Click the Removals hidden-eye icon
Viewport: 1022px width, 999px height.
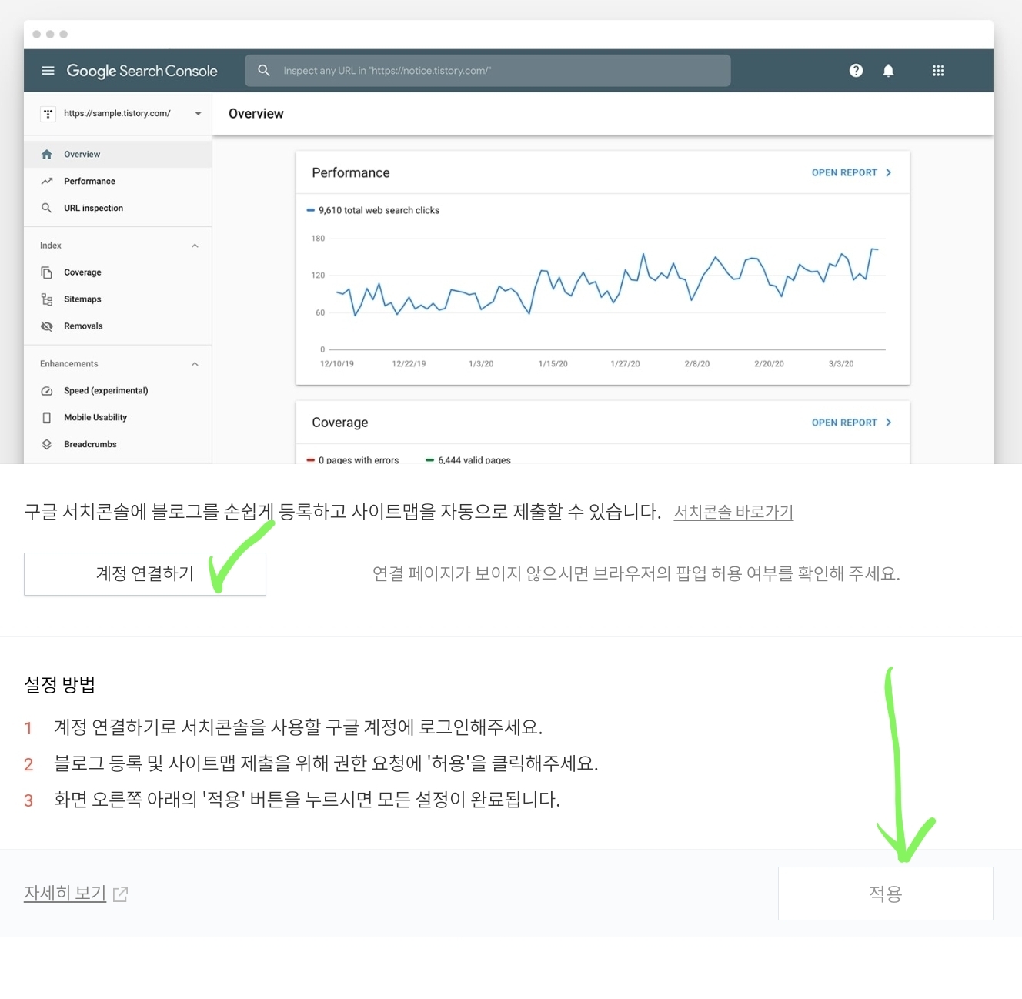47,326
